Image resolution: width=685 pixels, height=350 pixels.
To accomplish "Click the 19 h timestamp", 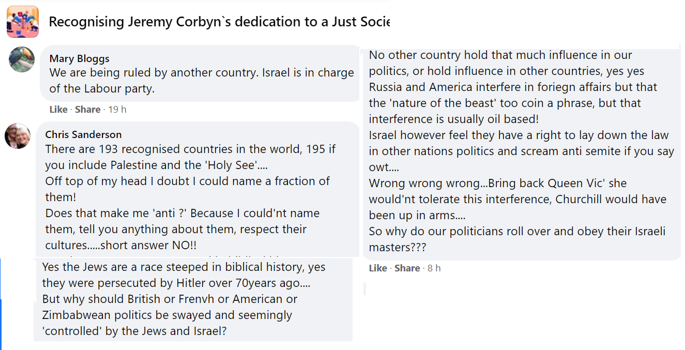I will click(117, 109).
